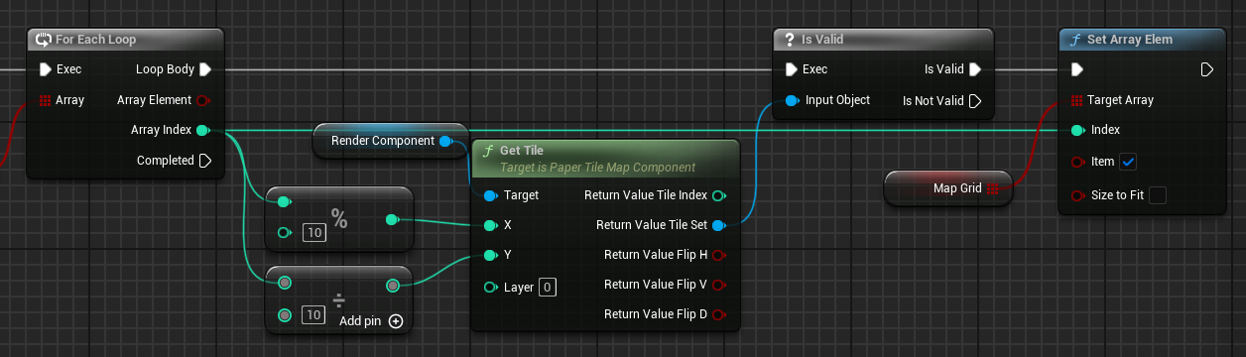Click the divide node output pin
Image resolution: width=1246 pixels, height=357 pixels.
392,286
